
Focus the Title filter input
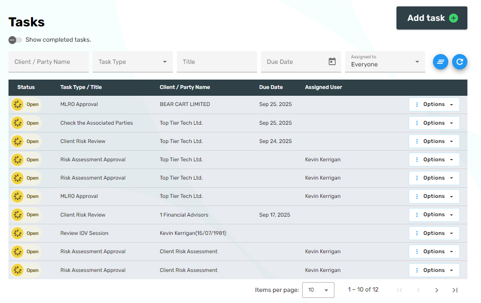click(217, 62)
